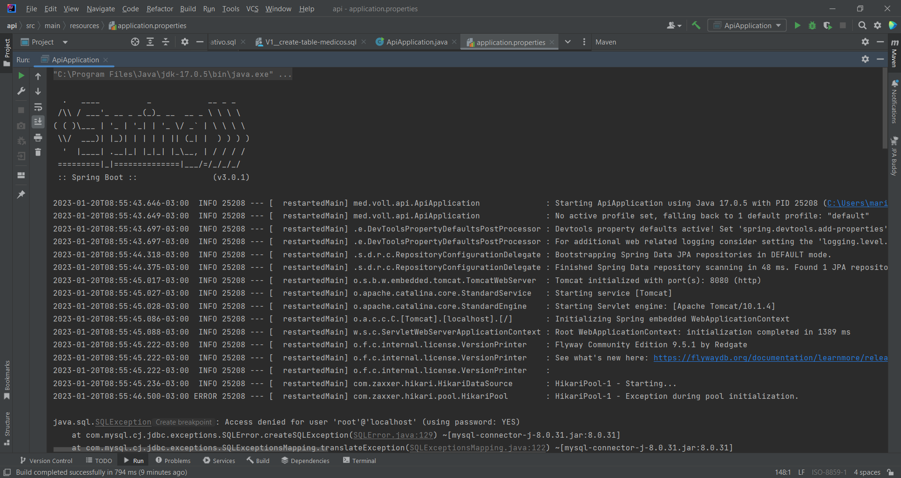The height and width of the screenshot is (478, 901).
Task: Open SQLExceptionsMapping.java:122 link
Action: pyautogui.click(x=477, y=448)
